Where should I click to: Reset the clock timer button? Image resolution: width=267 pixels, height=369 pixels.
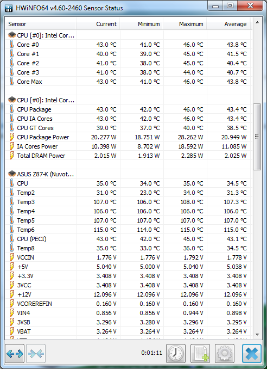(x=176, y=353)
